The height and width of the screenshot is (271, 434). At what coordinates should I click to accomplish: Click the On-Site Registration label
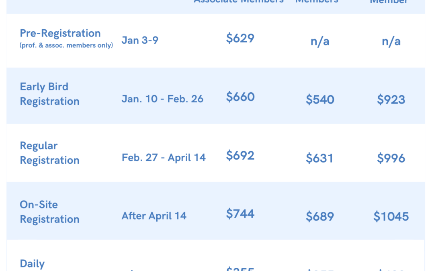pos(49,212)
